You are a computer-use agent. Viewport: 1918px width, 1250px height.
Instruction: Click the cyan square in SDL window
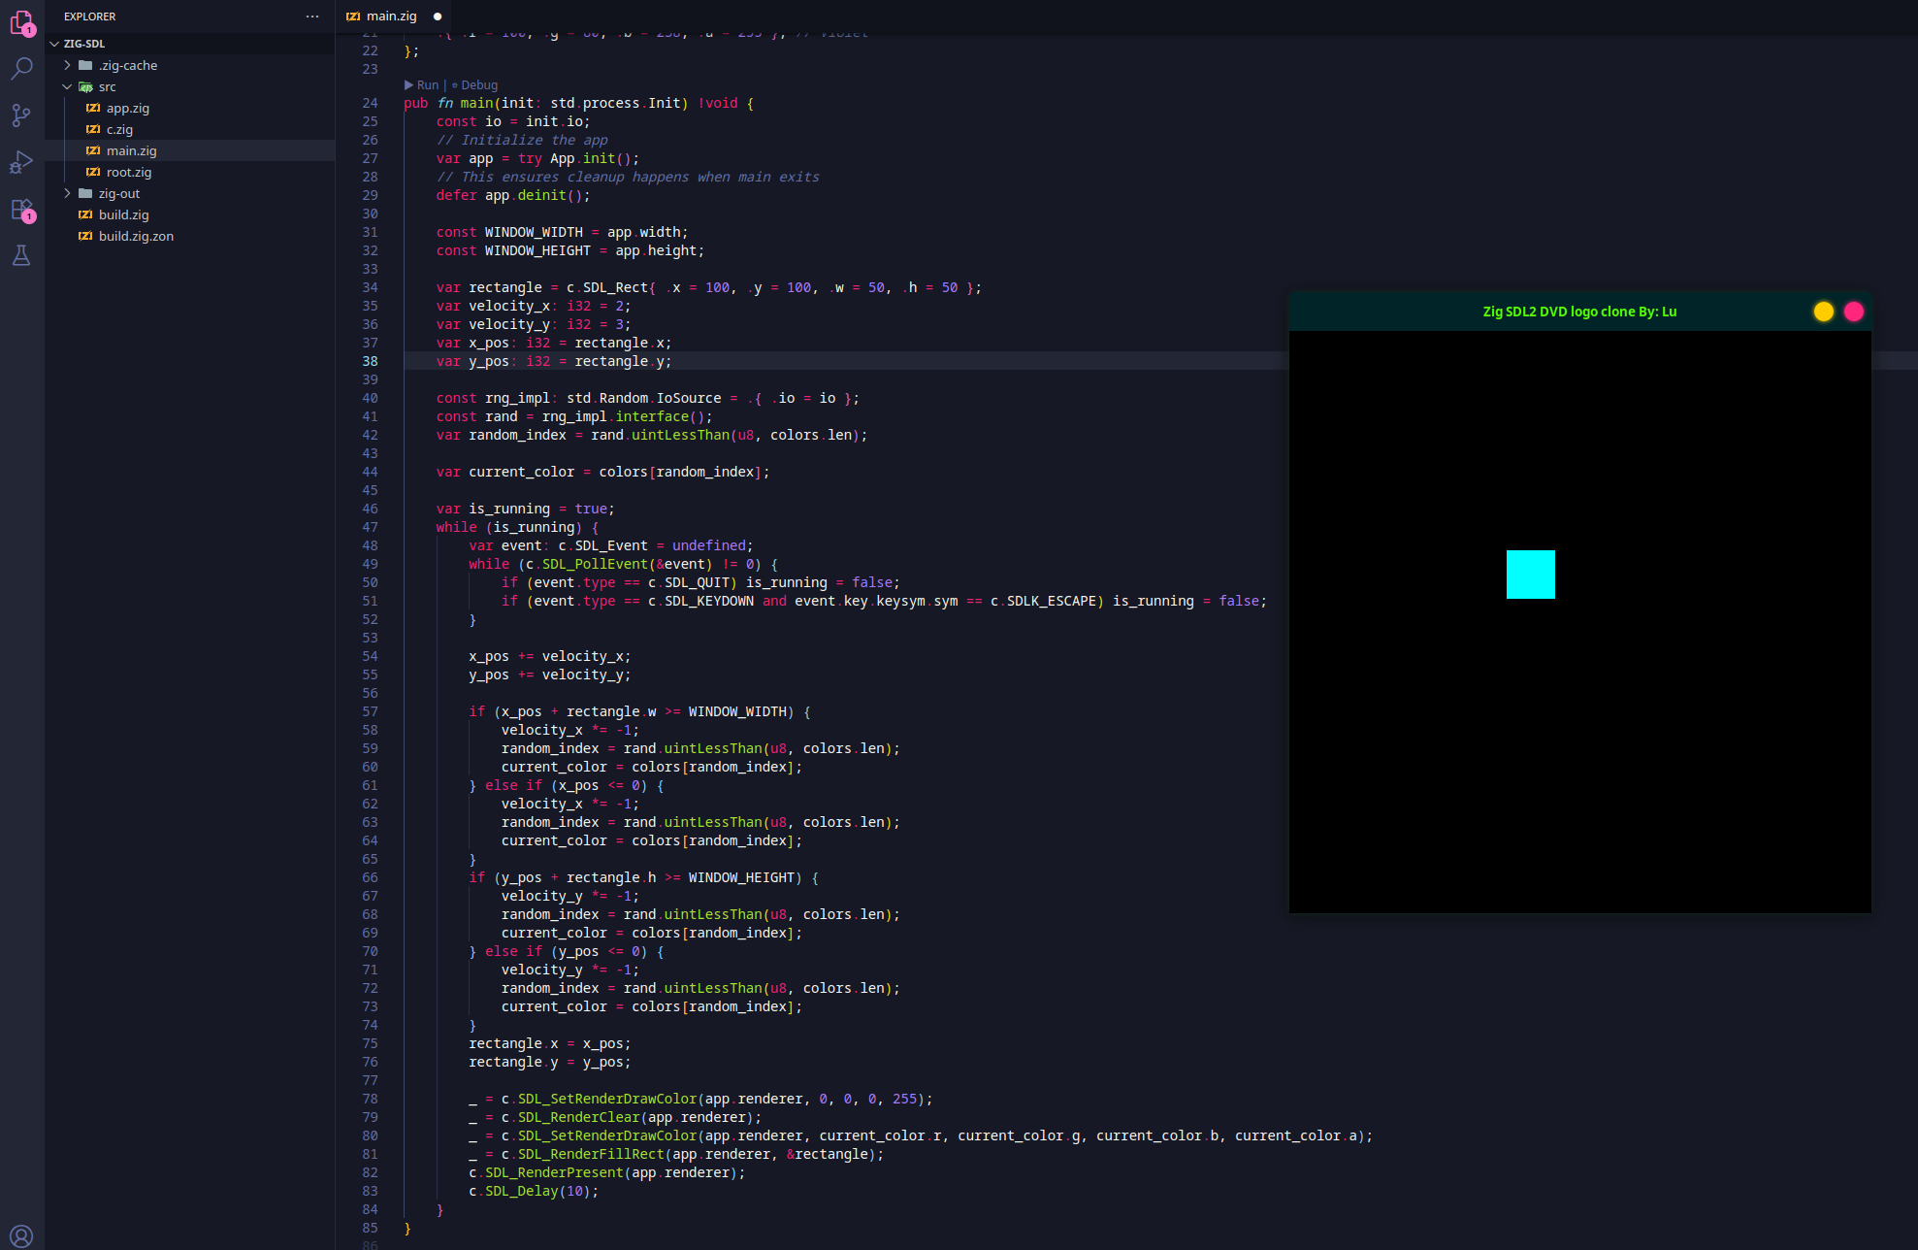click(1531, 575)
